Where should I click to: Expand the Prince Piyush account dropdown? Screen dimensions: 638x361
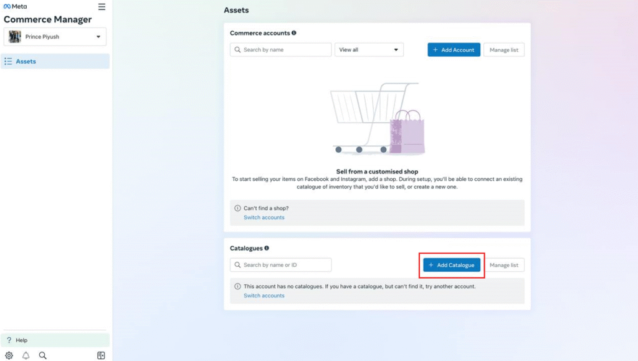point(98,37)
